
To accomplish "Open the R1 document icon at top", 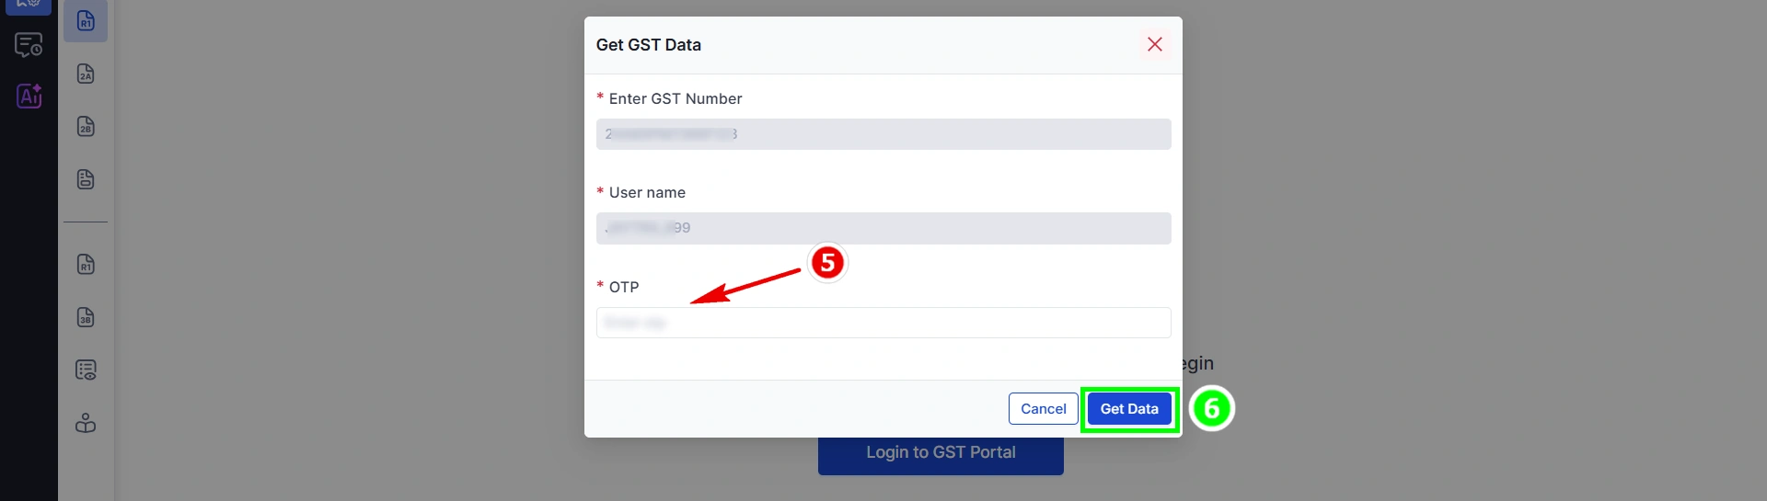I will click(86, 20).
